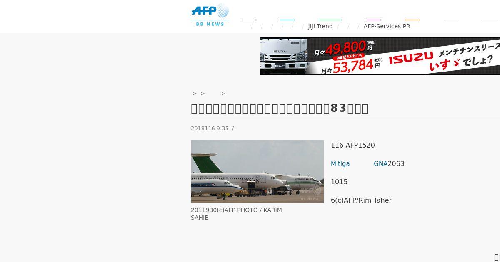Click the photo caption crediting KARIM SAHIB

[236, 214]
